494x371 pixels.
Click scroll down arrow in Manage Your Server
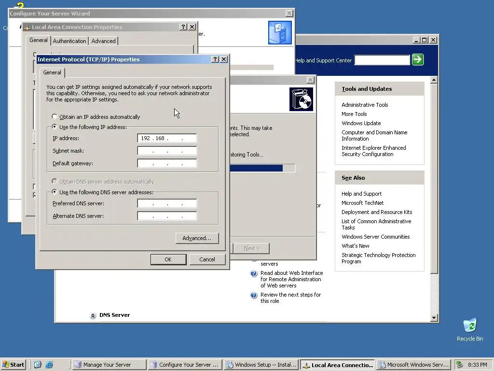tap(434, 318)
